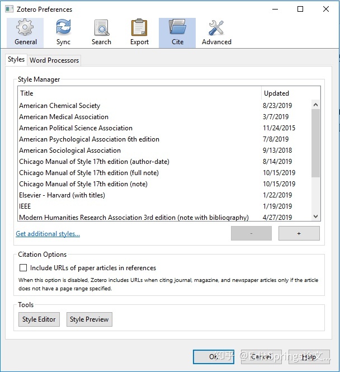Click the Help button
This screenshot has width=340, height=372.
point(309,356)
